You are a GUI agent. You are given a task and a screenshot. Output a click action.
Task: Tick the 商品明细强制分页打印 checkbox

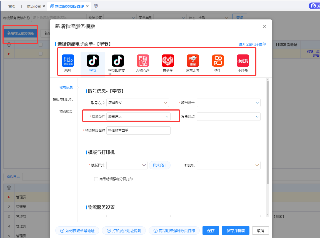tap(96, 179)
